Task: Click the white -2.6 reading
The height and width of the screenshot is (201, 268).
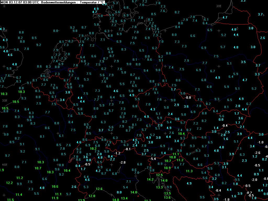Action: point(257,153)
